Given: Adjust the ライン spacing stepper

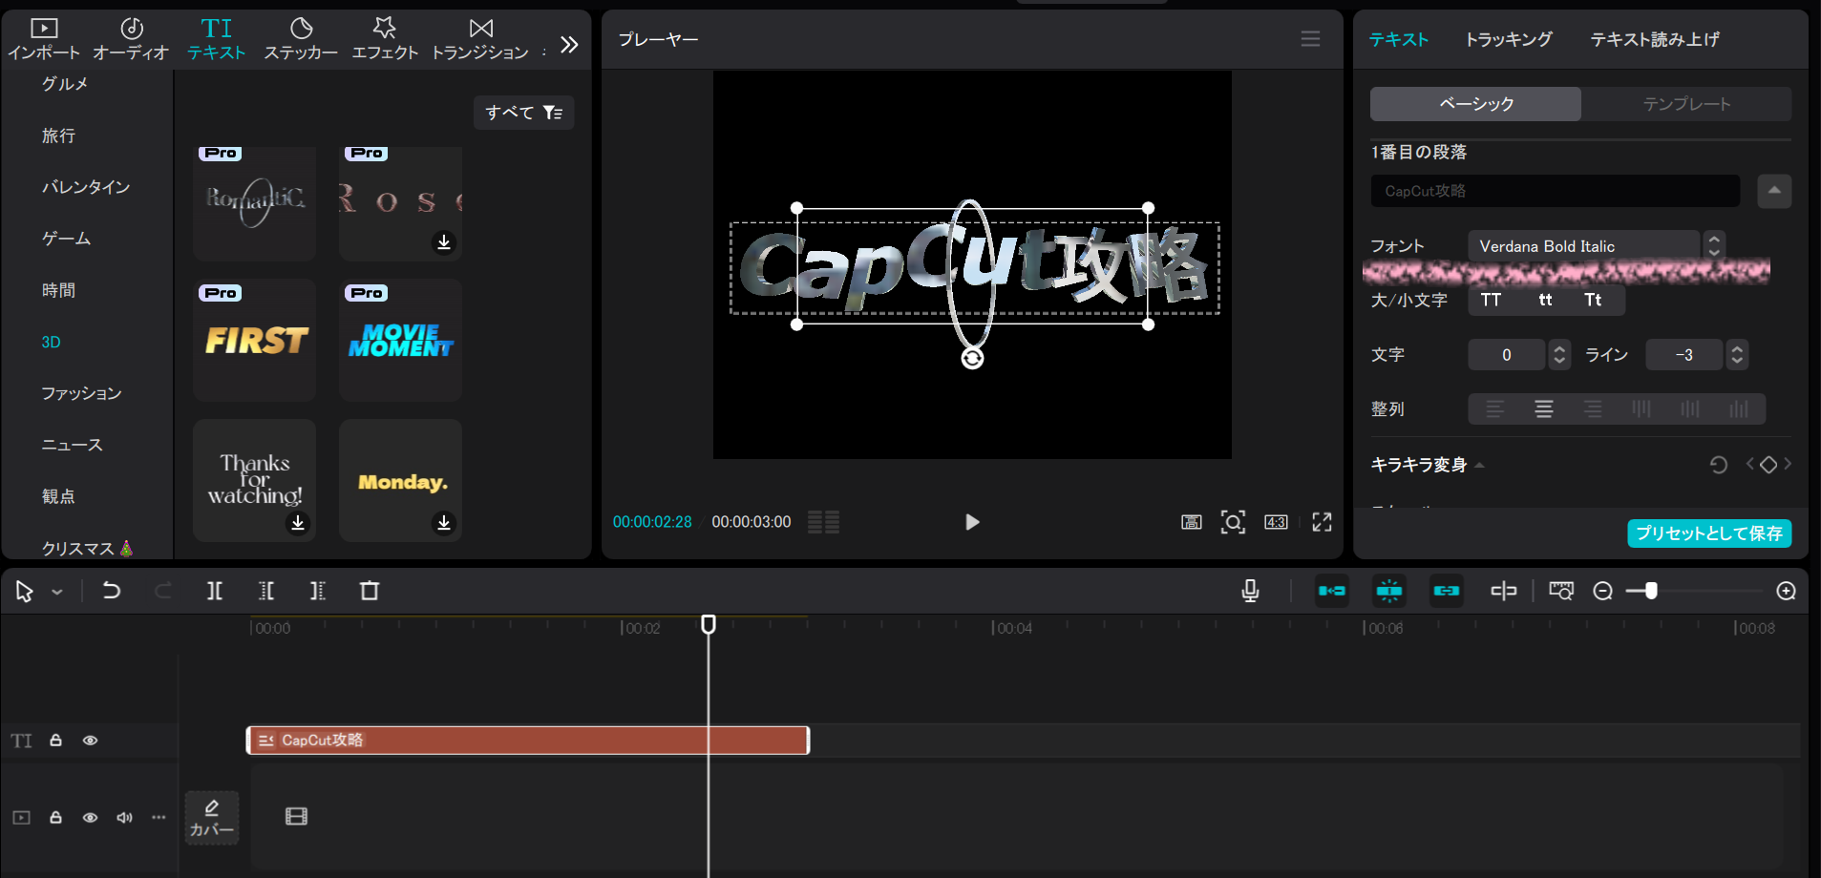Looking at the screenshot, I should click(1737, 355).
